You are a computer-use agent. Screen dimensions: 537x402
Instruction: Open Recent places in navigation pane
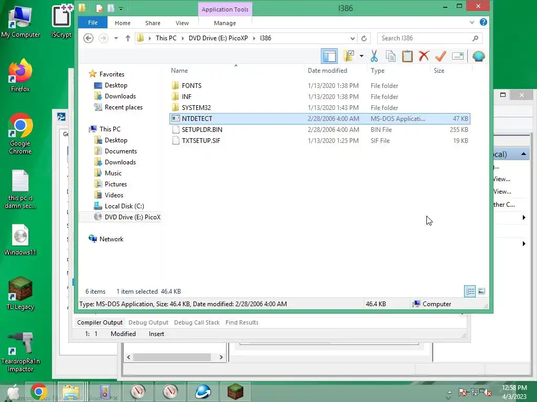[124, 107]
